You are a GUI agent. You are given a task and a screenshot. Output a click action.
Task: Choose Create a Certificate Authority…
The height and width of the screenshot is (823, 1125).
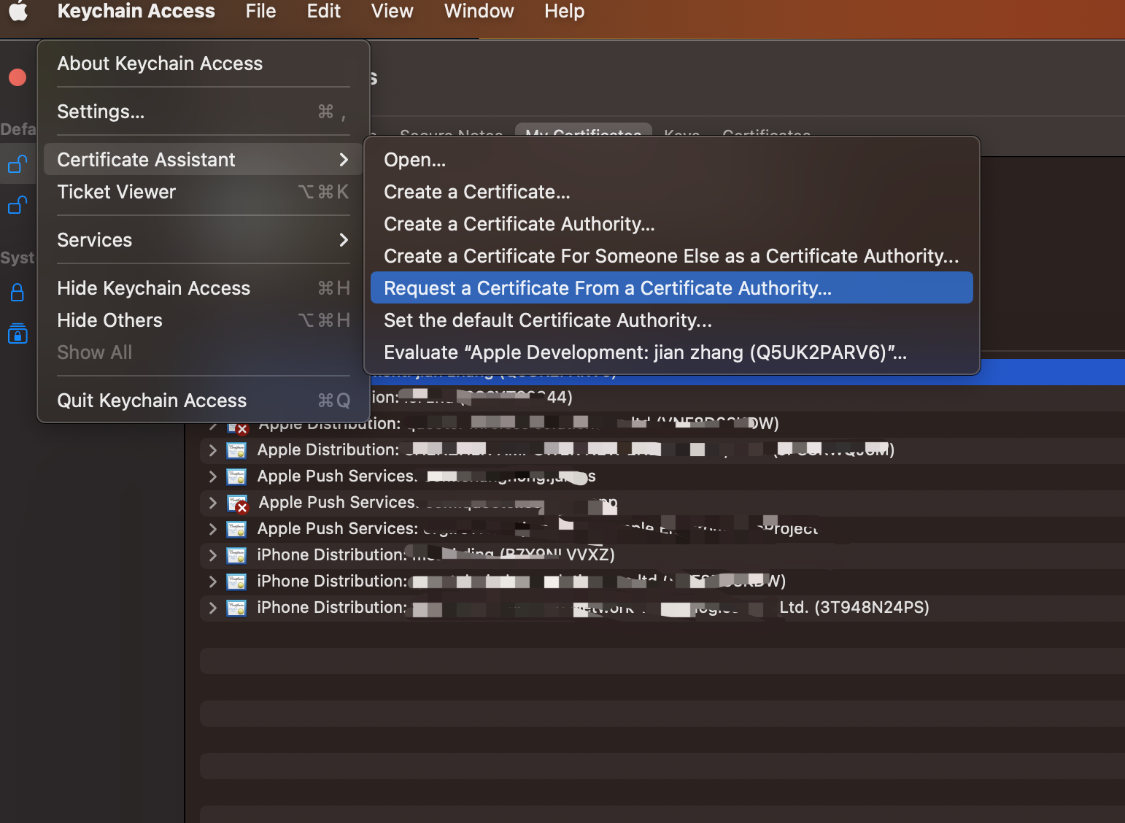click(x=672, y=224)
